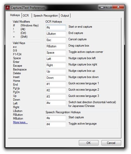
Task: Open the More keys... link
Action: point(20,122)
